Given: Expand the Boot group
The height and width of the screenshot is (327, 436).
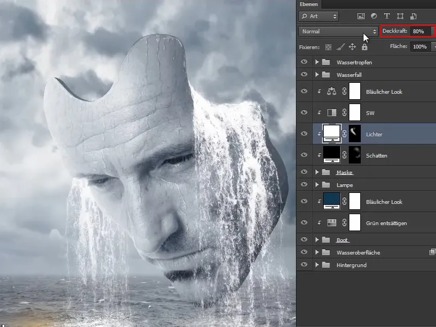Looking at the screenshot, I should tap(317, 240).
